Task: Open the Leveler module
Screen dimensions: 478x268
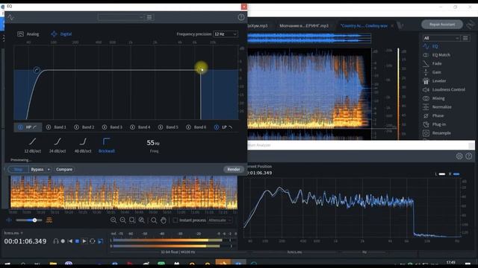Action: (439, 81)
